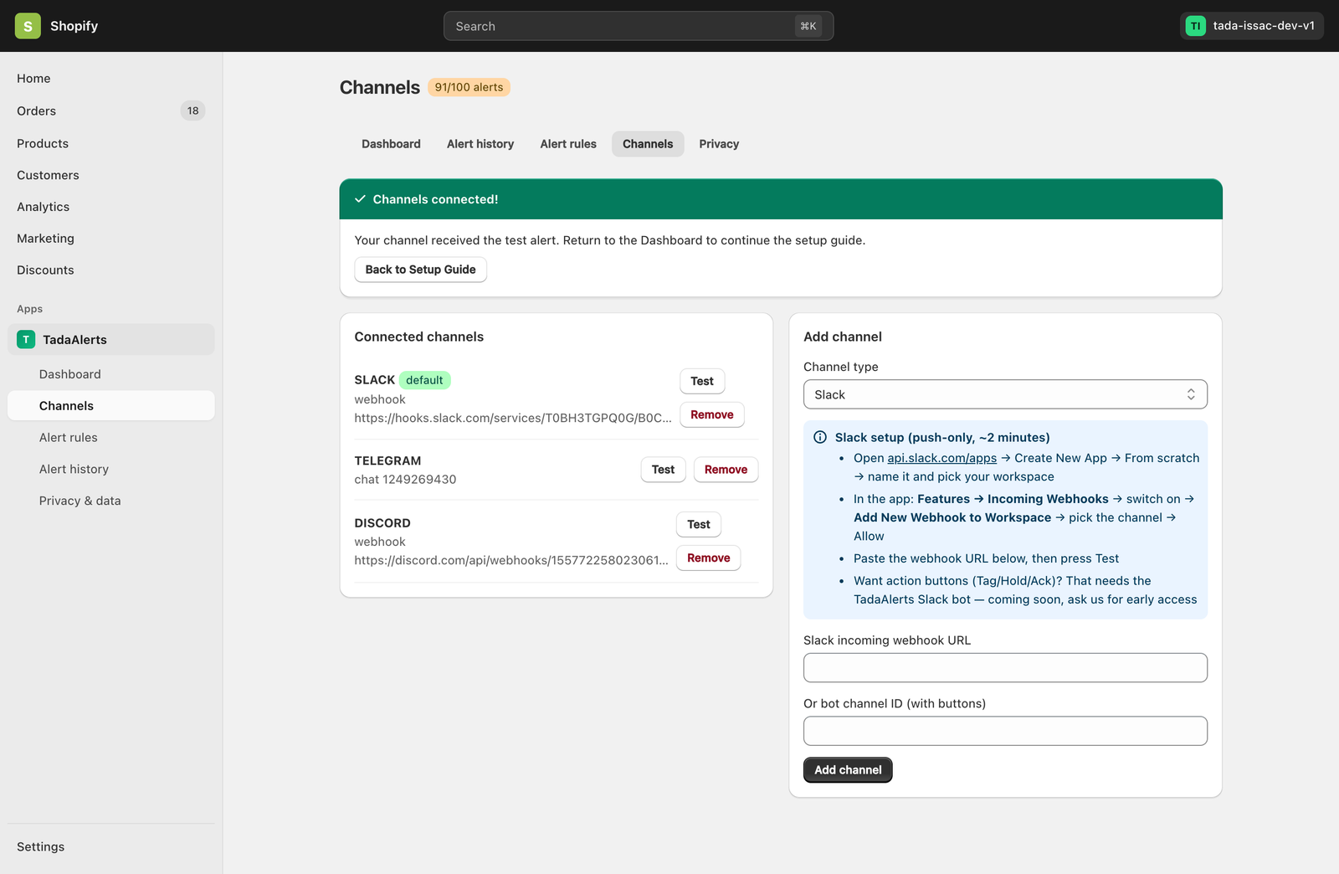Open TadaAlerts Dashboard sub-item in sidebar
The height and width of the screenshot is (874, 1339).
[x=110, y=374]
